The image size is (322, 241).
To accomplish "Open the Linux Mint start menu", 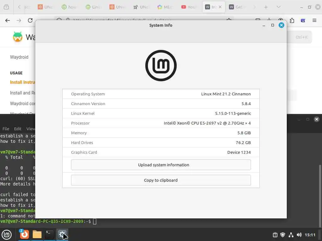I will point(7,235).
